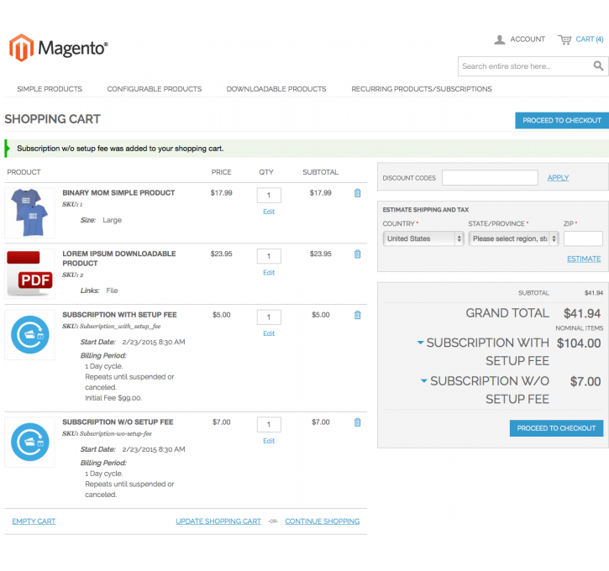609x571 pixels.
Task: Edit the Binary Mom Simple Product item
Action: 269,212
